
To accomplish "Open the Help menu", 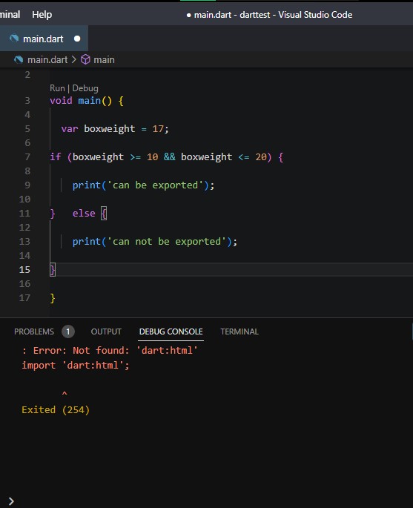I will click(x=42, y=15).
